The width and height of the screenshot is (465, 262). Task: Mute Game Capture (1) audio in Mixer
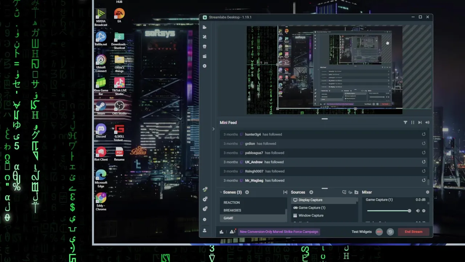tap(418, 211)
